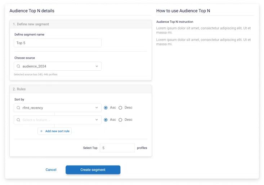The width and height of the screenshot is (264, 185).
Task: Choose Desc for the second sort rule
Action: tap(121, 120)
